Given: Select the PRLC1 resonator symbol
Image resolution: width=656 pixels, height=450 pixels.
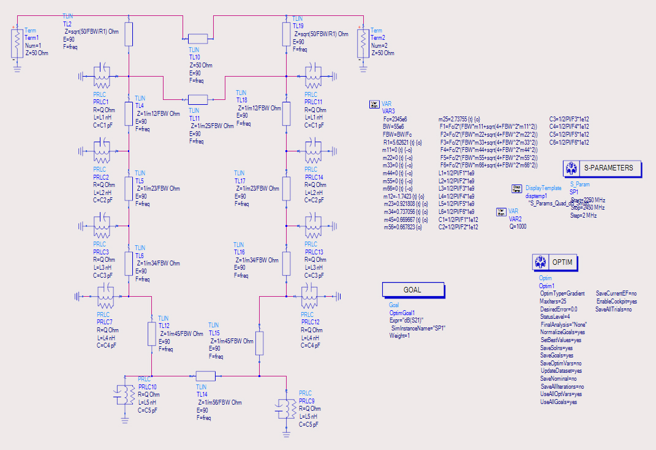Looking at the screenshot, I should point(101,77).
